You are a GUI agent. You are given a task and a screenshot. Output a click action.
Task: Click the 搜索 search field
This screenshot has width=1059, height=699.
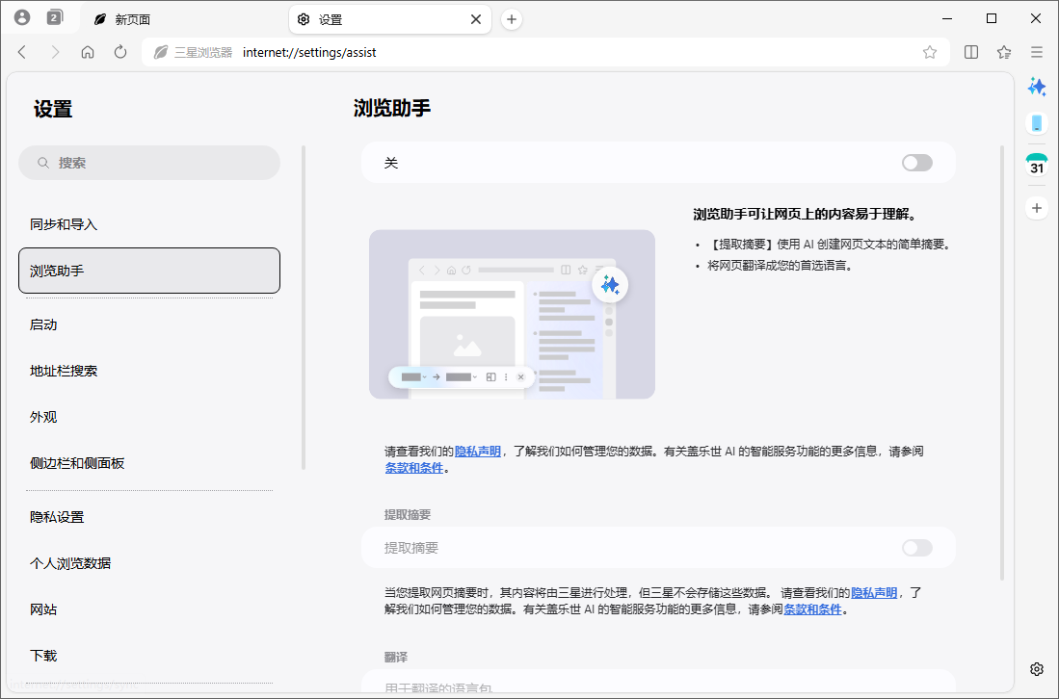tap(148, 163)
